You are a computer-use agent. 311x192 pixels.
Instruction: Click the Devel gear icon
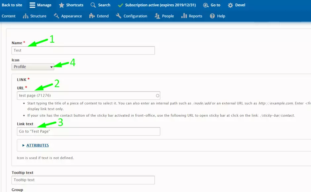tap(230, 5)
